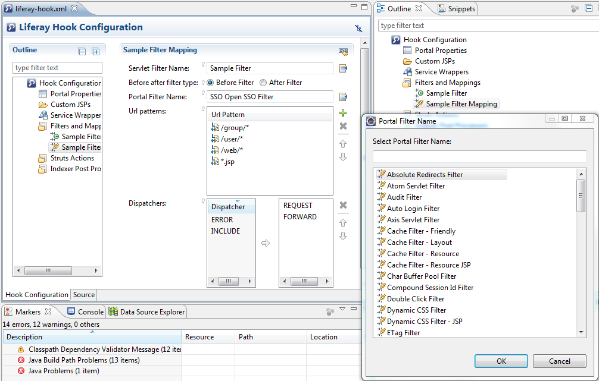Collapse all in form Outline panel
Screen dimensions: 599x381
(x=82, y=52)
